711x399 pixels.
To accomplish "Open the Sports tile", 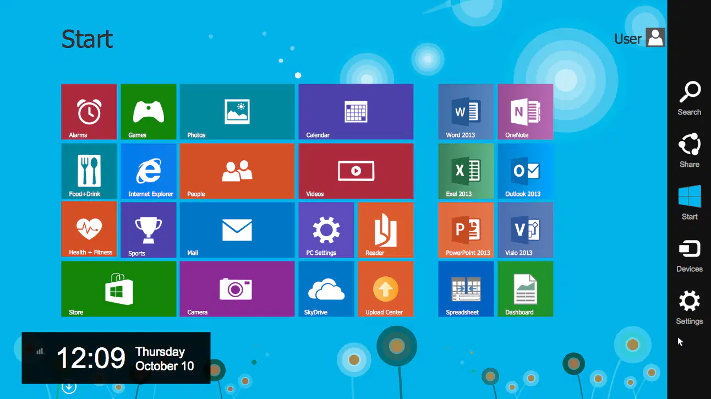I will [149, 229].
